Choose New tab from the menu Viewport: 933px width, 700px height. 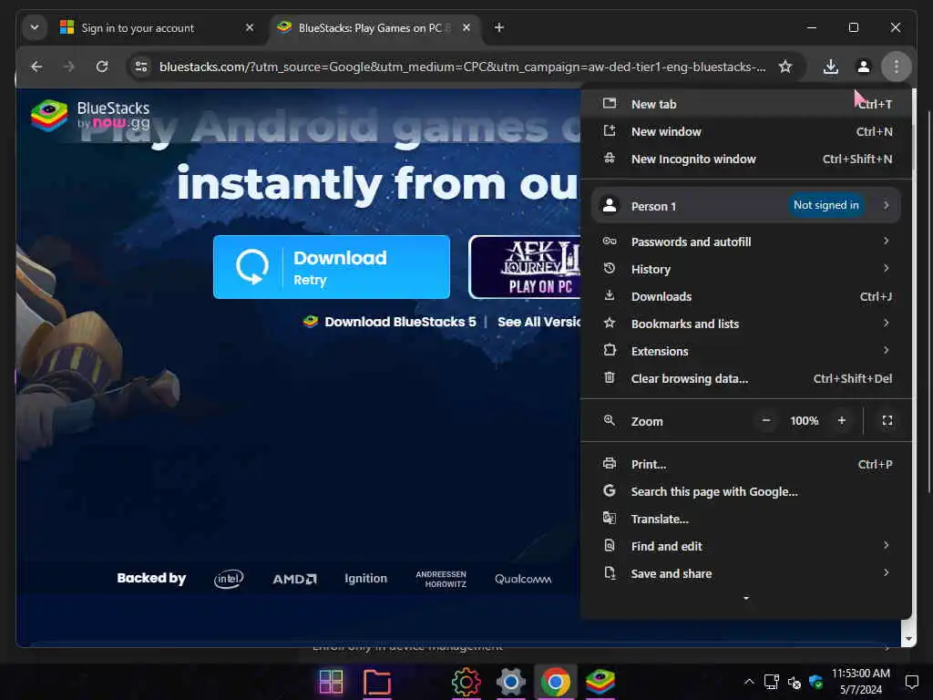(746, 104)
